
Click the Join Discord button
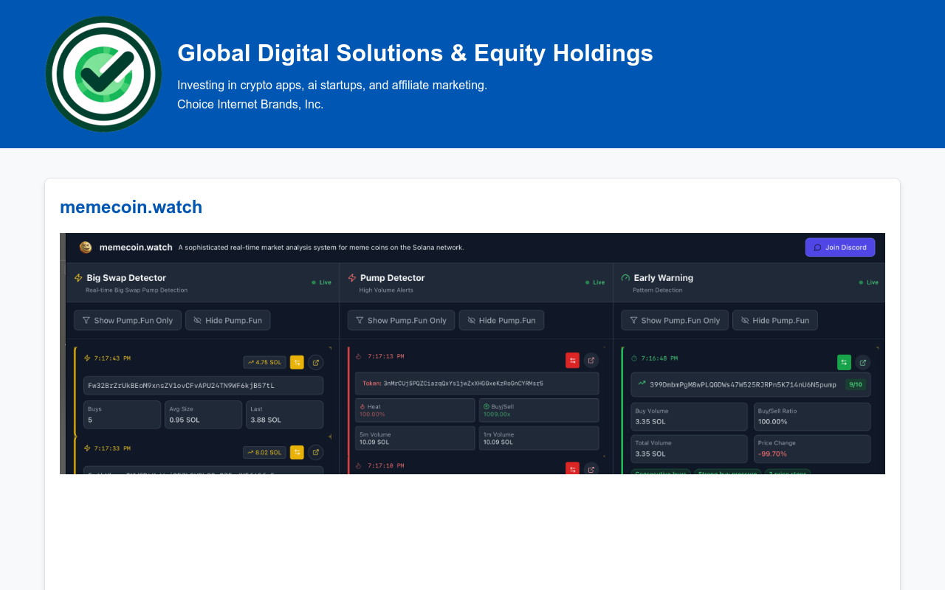[x=840, y=247]
